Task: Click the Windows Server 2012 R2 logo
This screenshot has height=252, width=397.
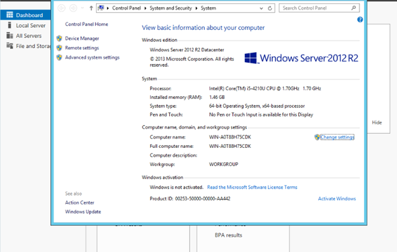Action: pyautogui.click(x=302, y=58)
